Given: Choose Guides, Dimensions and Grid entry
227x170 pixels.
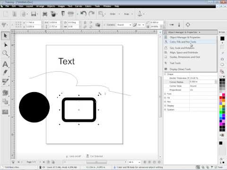Looking at the screenshot, I should tap(190, 57).
